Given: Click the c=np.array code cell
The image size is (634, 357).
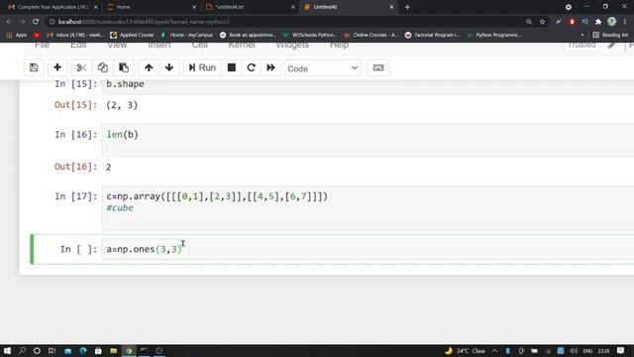Looking at the screenshot, I should [x=368, y=207].
